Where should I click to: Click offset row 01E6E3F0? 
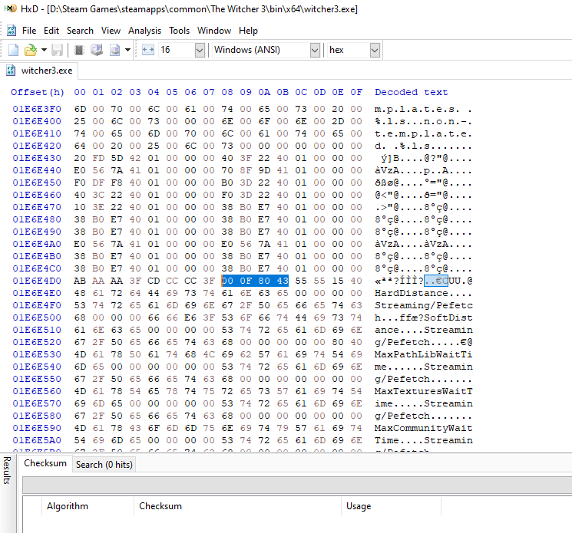pyautogui.click(x=37, y=109)
